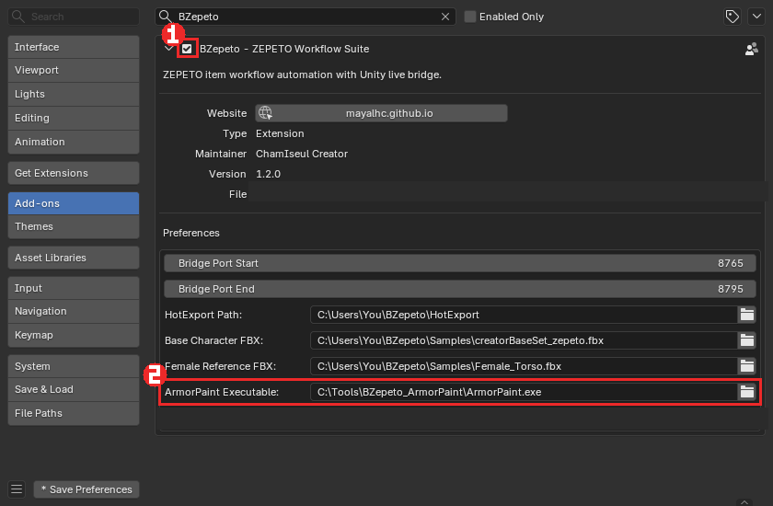Open the Themes section
Image resolution: width=773 pixels, height=506 pixels.
(x=74, y=226)
